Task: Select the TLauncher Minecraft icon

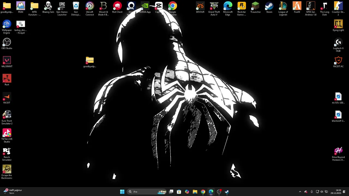Action: pyautogui.click(x=255, y=8)
